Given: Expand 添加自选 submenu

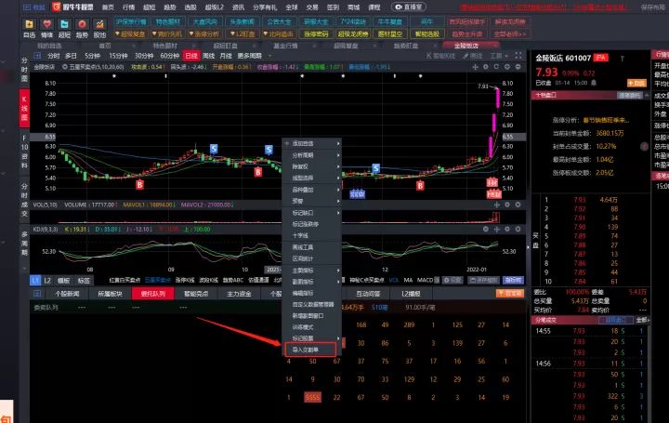Looking at the screenshot, I should point(312,143).
